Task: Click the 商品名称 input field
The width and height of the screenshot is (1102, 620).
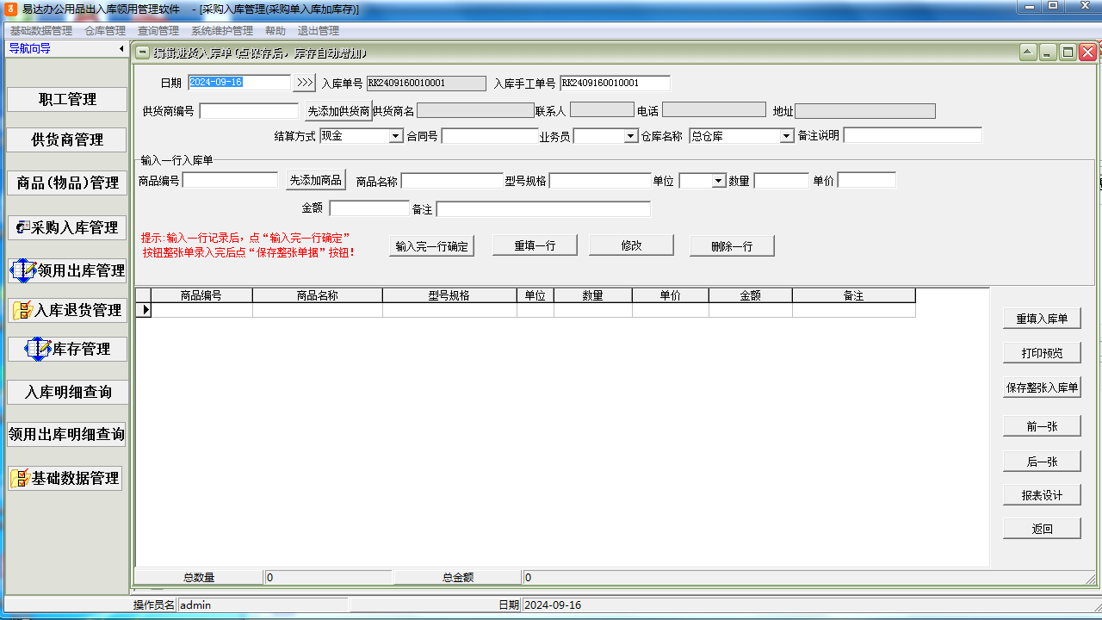Action: point(452,181)
